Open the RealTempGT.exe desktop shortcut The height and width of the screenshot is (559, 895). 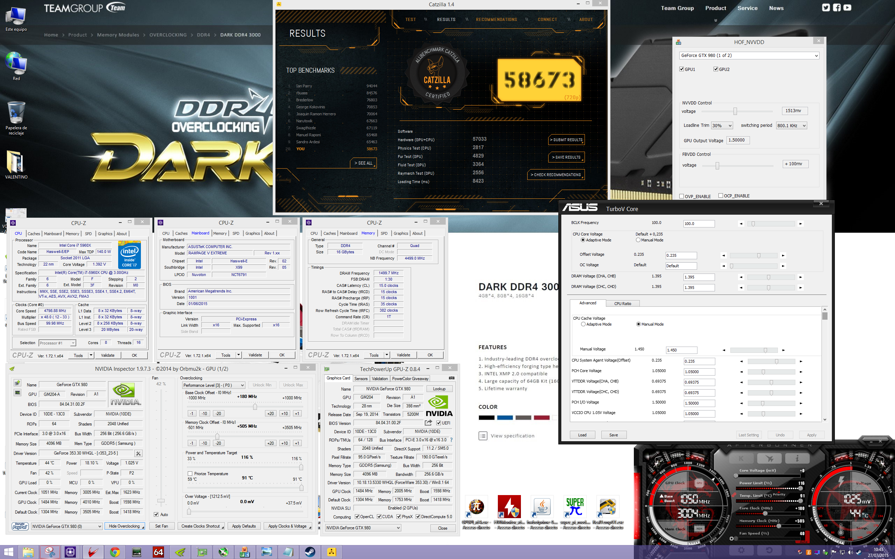click(608, 513)
